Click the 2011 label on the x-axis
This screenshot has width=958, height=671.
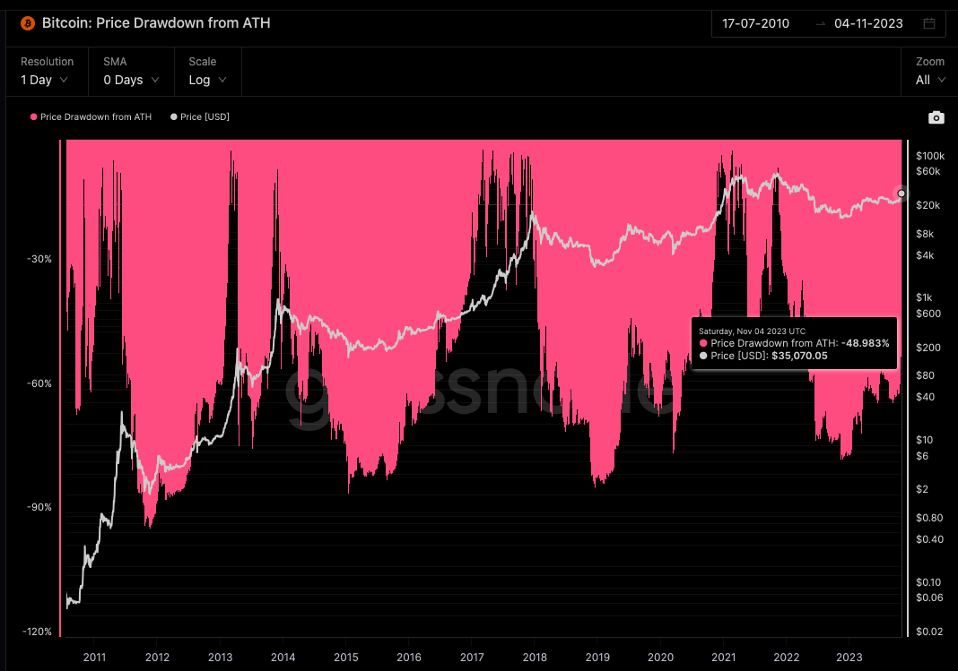tap(94, 658)
